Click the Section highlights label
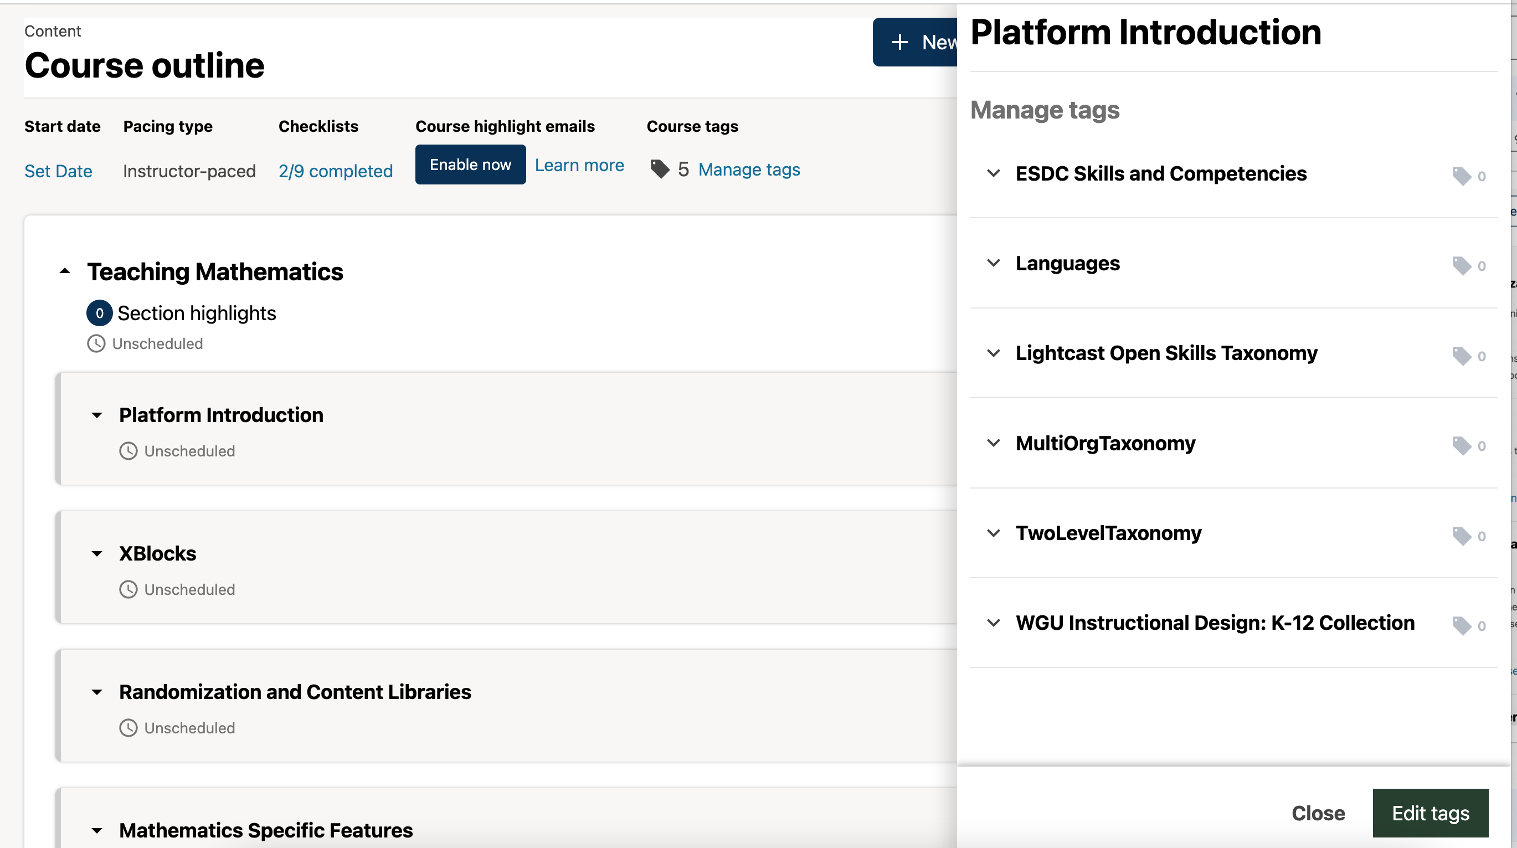The image size is (1517, 848). (x=197, y=313)
